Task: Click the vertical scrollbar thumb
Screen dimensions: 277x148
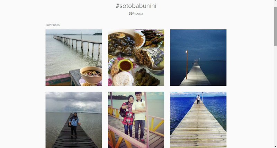Action: tap(275, 27)
